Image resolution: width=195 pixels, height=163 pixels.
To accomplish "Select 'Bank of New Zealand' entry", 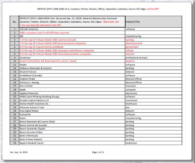I will coord(31,139).
